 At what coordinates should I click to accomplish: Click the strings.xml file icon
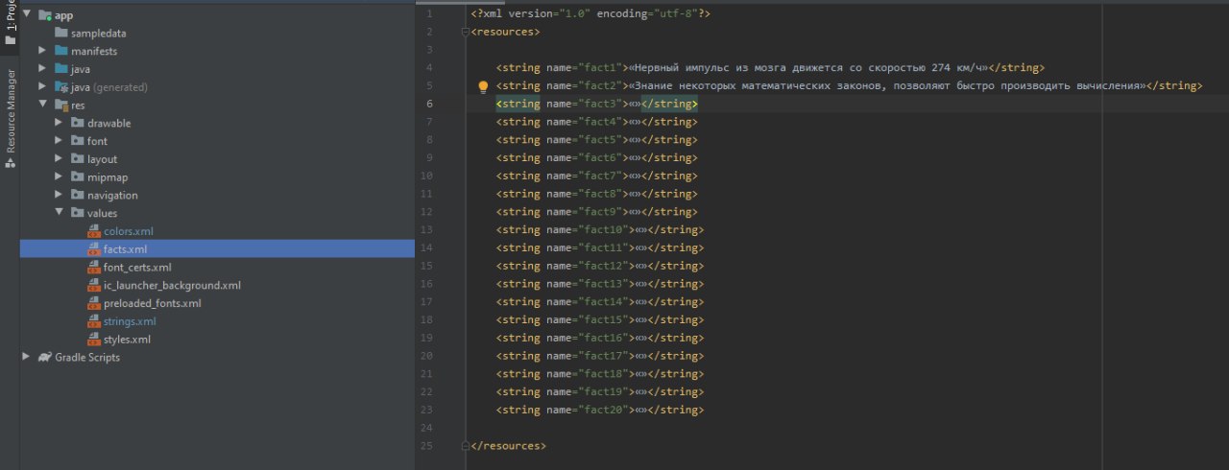point(94,321)
